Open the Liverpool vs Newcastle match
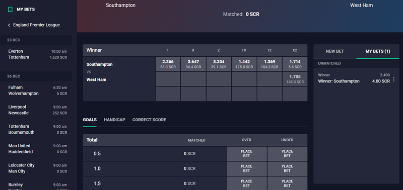This screenshot has width=403, height=190. pyautogui.click(x=37, y=110)
